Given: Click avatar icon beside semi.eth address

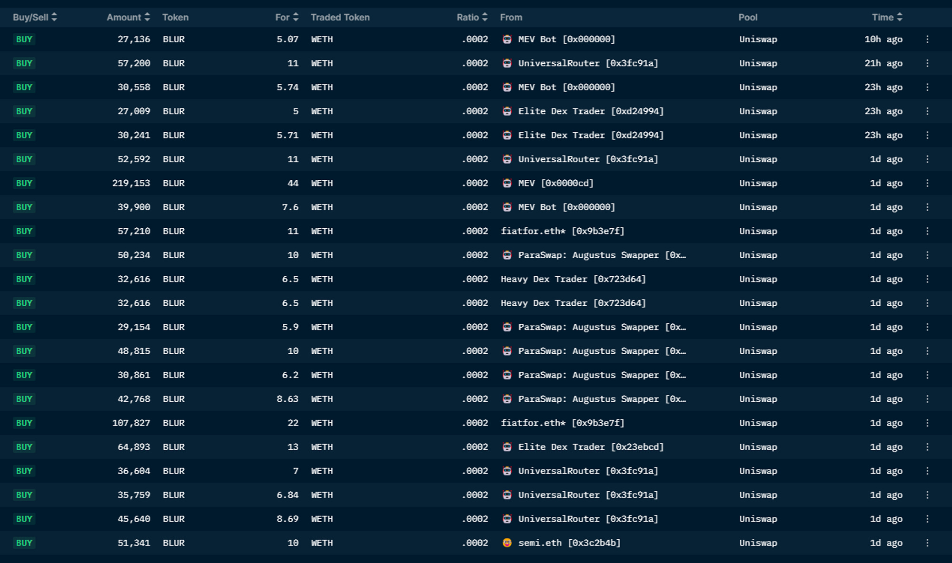Looking at the screenshot, I should click(x=507, y=543).
